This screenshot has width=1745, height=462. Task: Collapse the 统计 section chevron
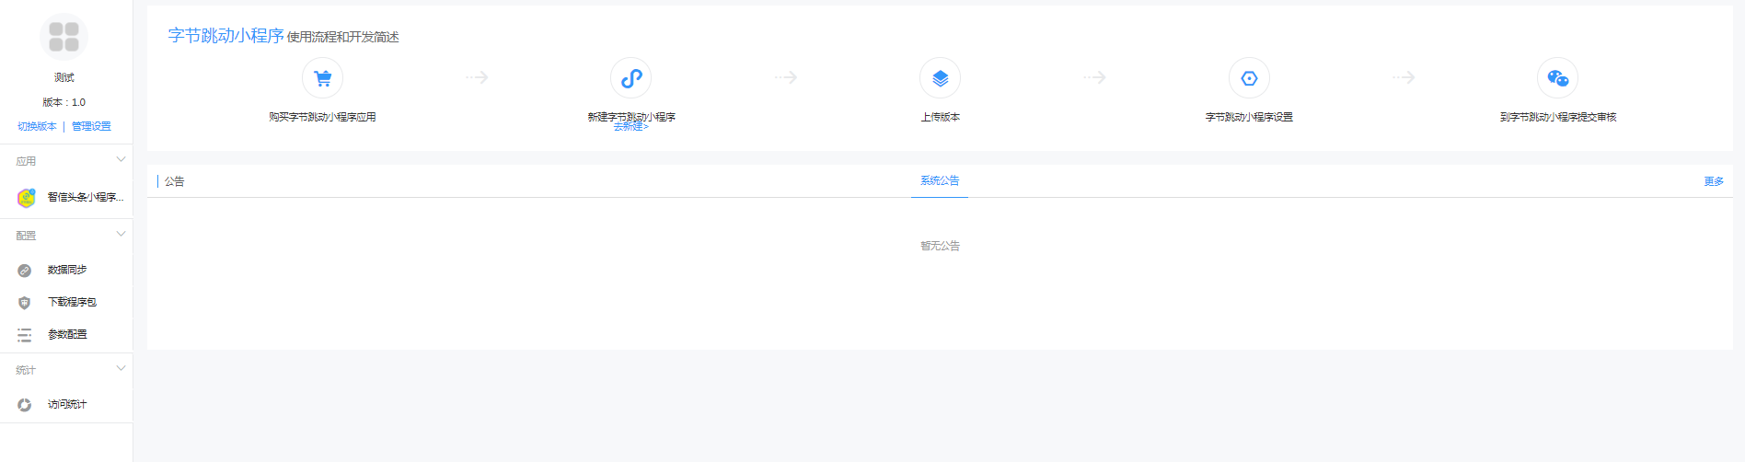point(121,369)
